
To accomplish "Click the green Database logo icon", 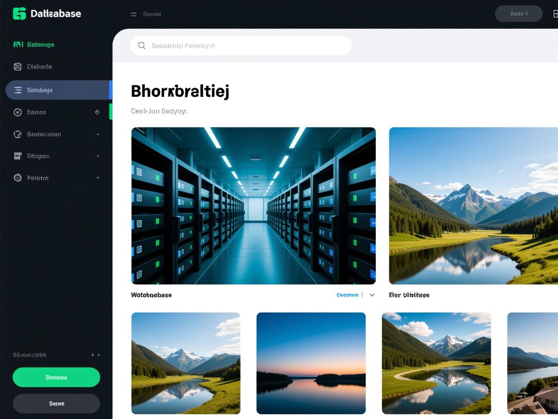I will (x=19, y=14).
